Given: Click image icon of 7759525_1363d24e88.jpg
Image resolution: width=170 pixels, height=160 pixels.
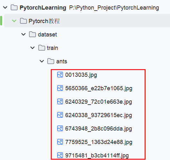Looking at the screenshot, I should pyautogui.click(x=60, y=142).
